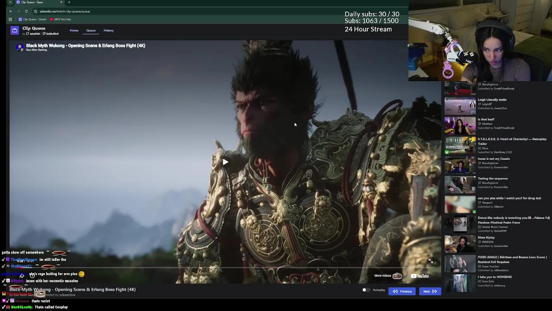Screen dimensions: 552x311
Task: Skip to the Next clip
Action: pyautogui.click(x=430, y=291)
